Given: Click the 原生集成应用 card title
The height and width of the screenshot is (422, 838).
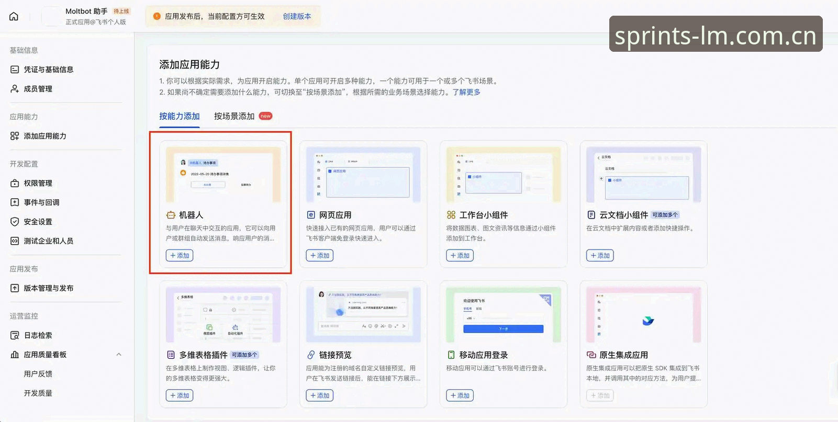Looking at the screenshot, I should pos(623,355).
